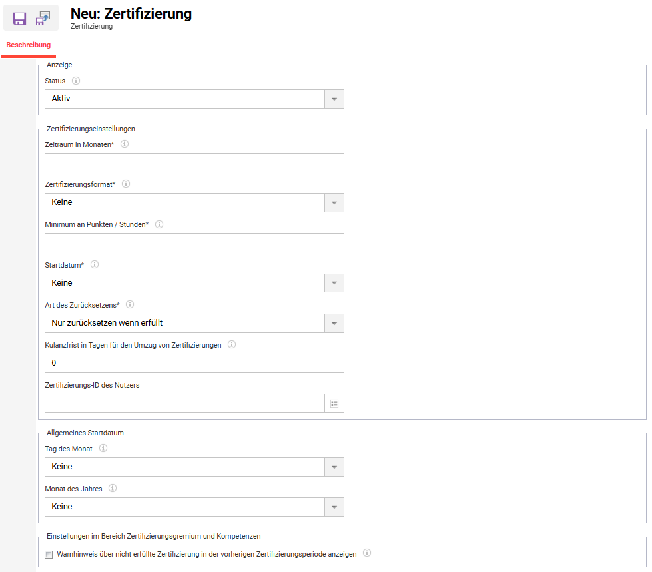Click the Kulanzfrist field containing 0
Screen dimensions: 652x572
[194, 363]
